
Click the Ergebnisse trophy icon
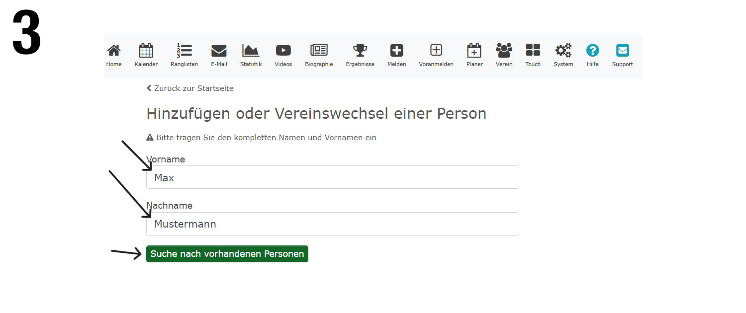pyautogui.click(x=360, y=51)
